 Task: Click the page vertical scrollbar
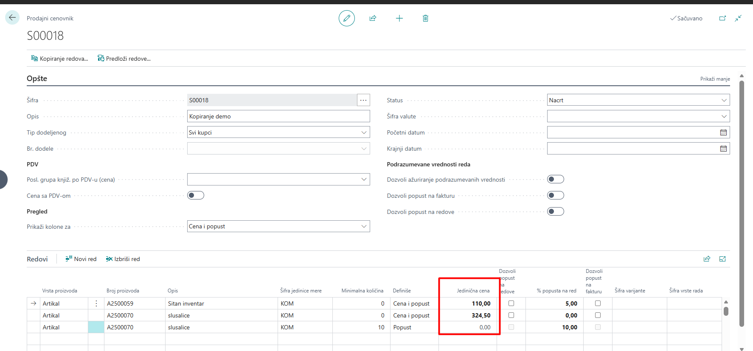742,204
